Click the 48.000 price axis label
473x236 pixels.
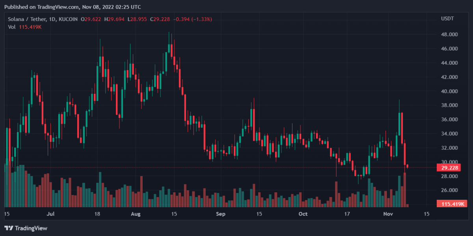point(449,34)
